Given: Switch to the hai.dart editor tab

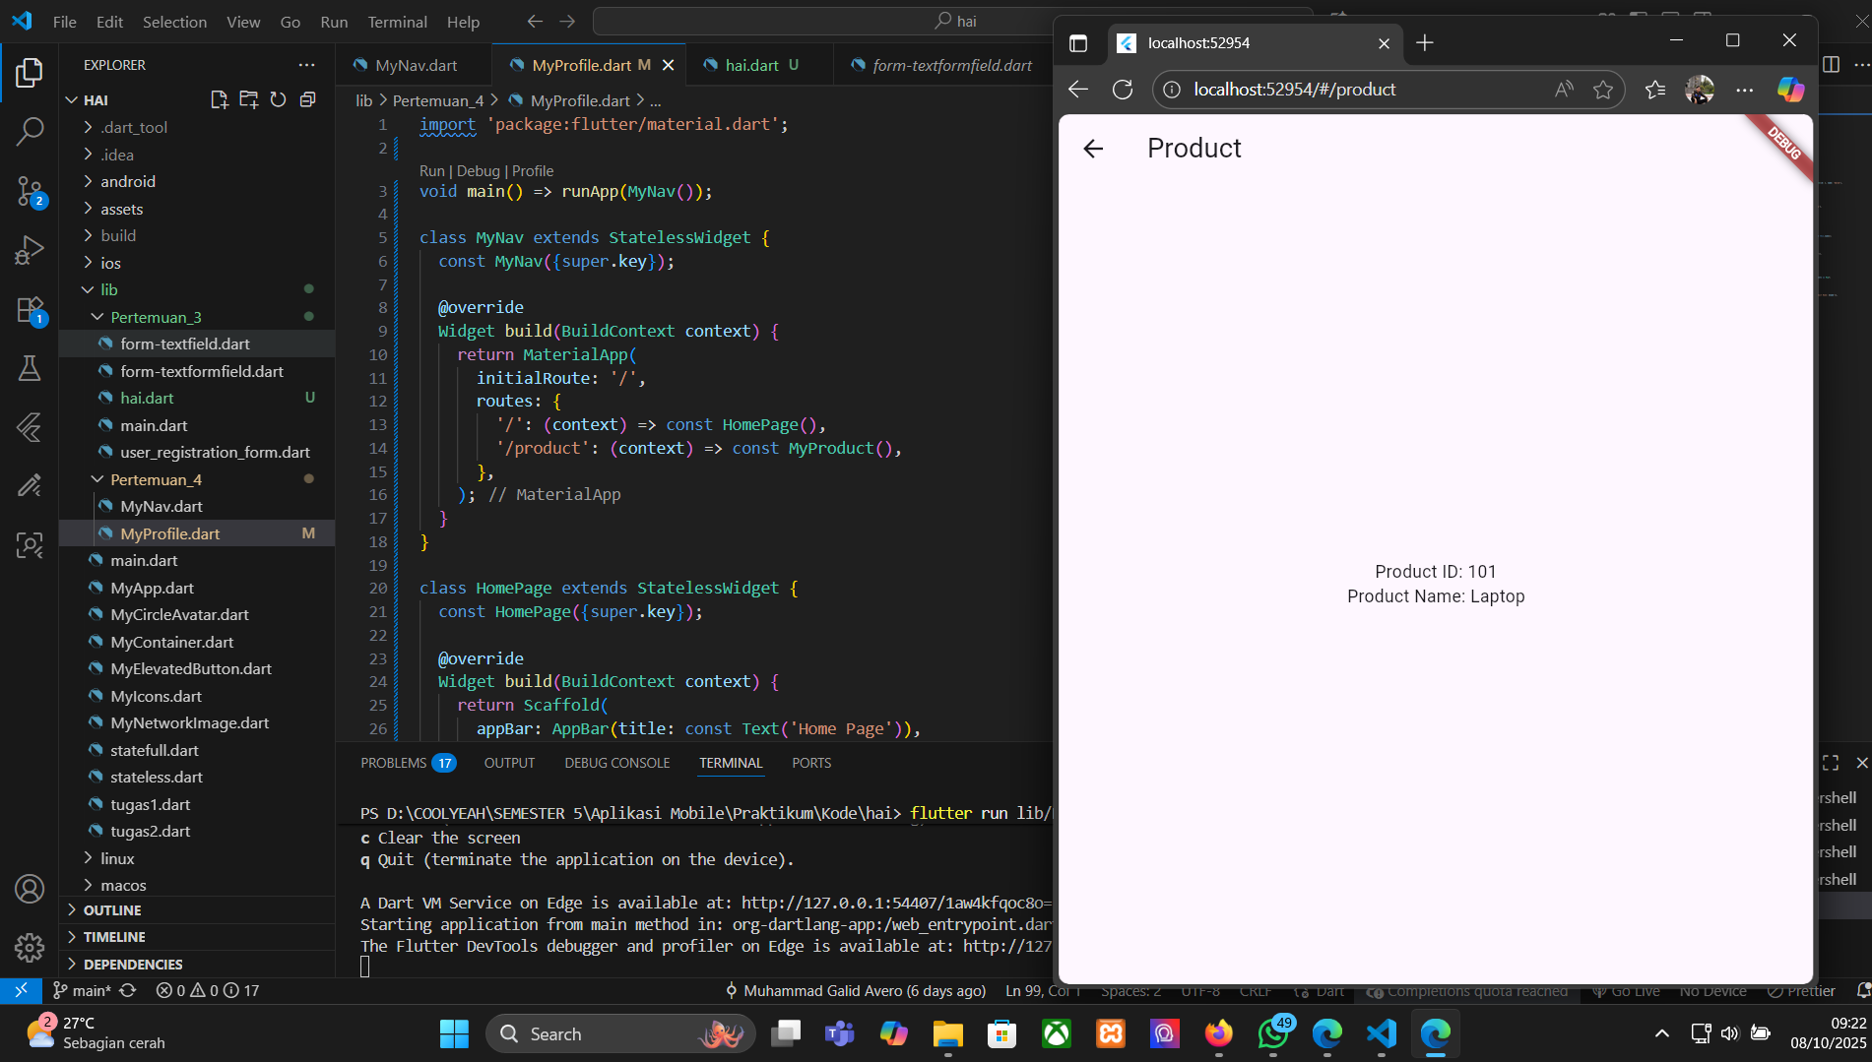Looking at the screenshot, I should tap(751, 65).
